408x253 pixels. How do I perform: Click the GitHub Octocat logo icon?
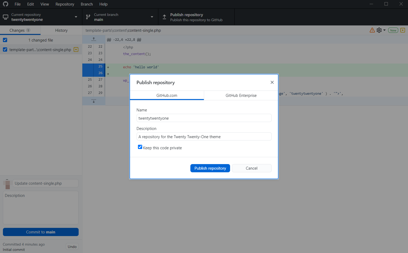(x=6, y=4)
